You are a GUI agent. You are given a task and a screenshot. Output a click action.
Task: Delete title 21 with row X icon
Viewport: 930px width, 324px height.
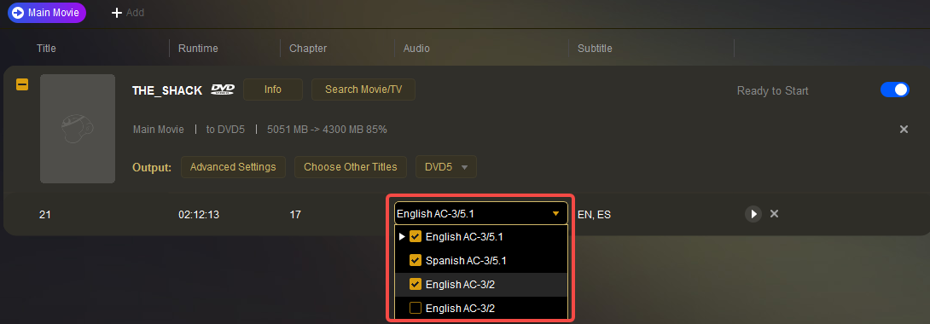(x=774, y=214)
